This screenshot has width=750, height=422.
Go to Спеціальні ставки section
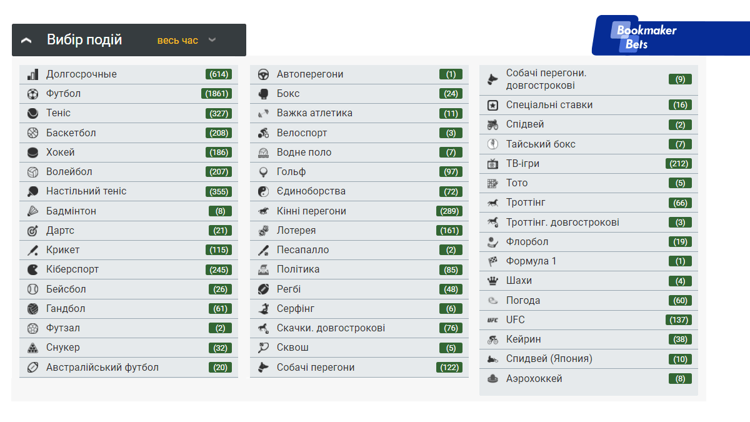tap(549, 105)
